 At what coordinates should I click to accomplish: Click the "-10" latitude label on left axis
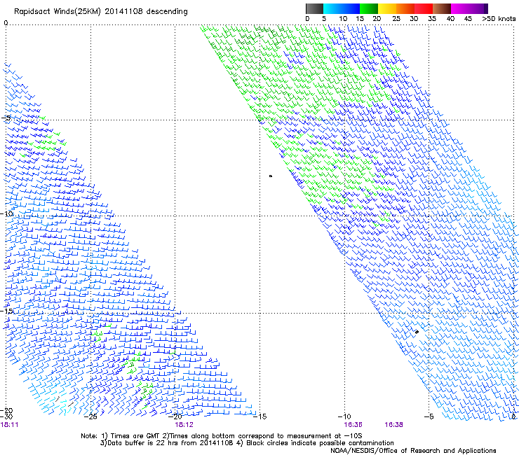pos(6,213)
